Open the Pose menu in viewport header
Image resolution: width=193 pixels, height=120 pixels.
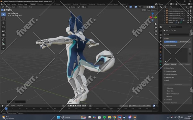[x=30, y=7]
